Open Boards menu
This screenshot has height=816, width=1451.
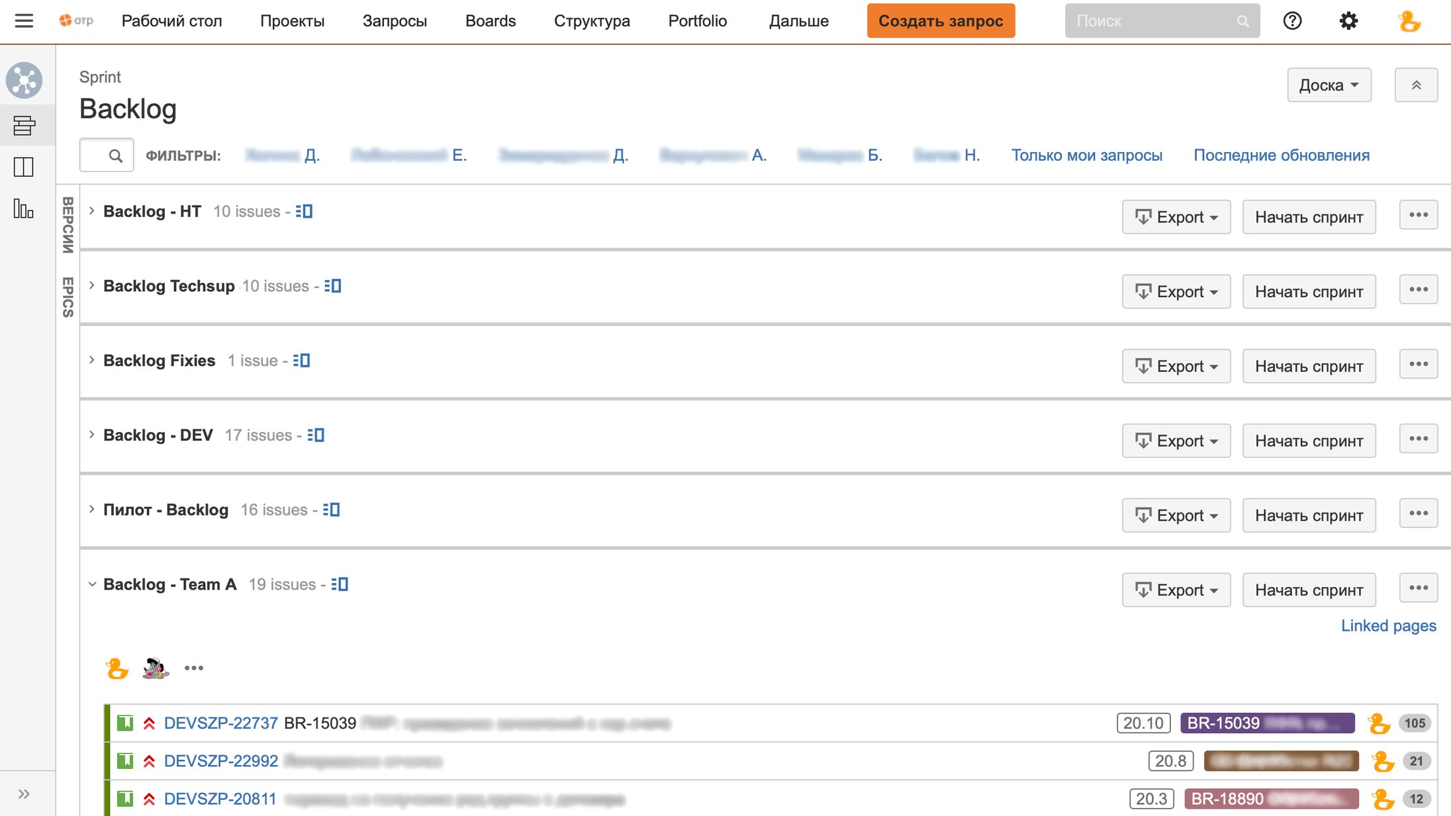[491, 21]
